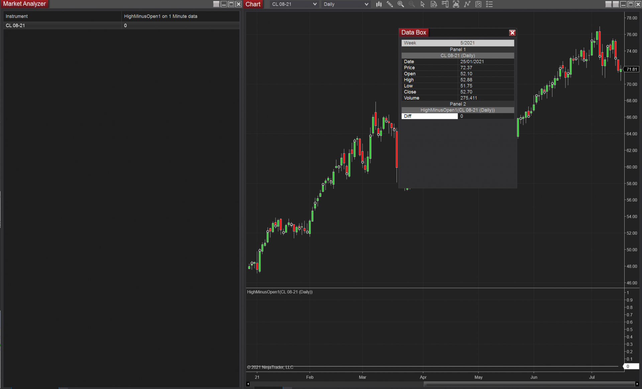Image resolution: width=642 pixels, height=389 pixels.
Task: Toggle the Data Box toolbar icon
Action: coord(434,4)
